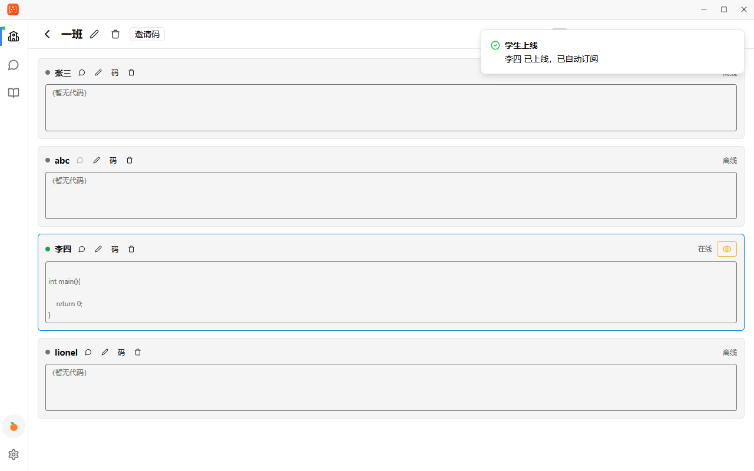Select the student name 张三
Viewport: 754px width, 471px height.
63,73
